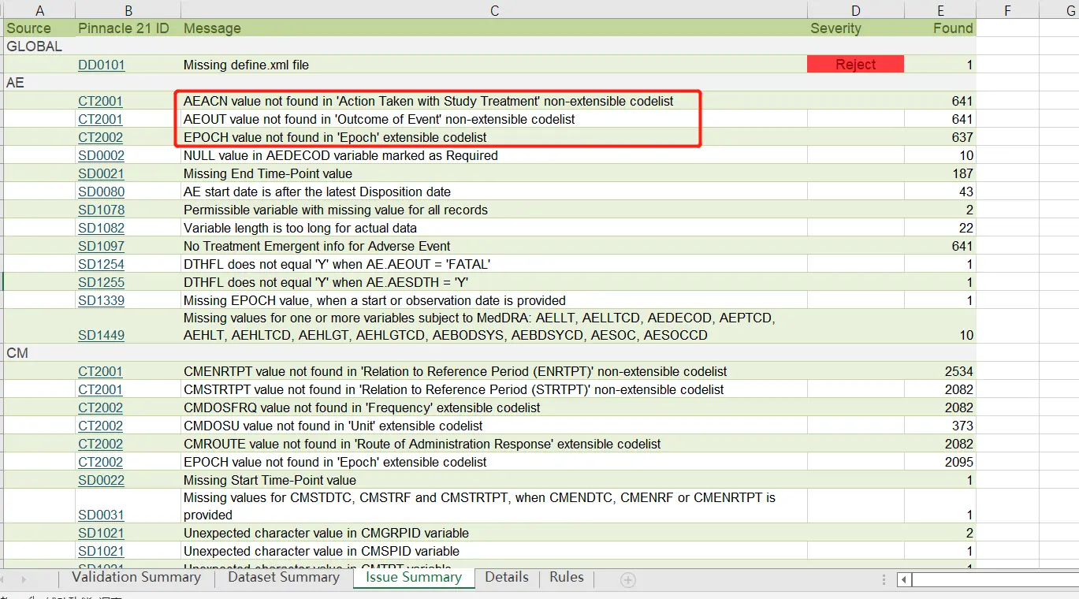Open the SD0031 link in CM section

point(101,515)
